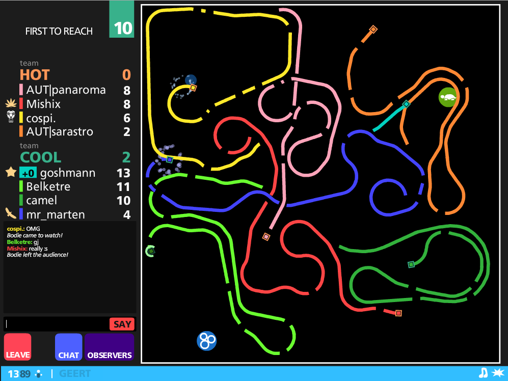Click the 1389 coin balance
The width and height of the screenshot is (508, 381).
point(19,374)
